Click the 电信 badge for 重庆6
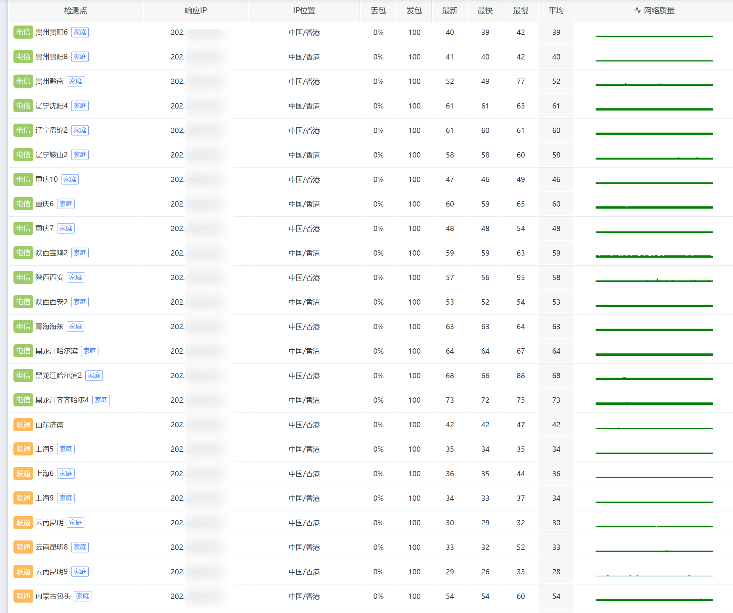733x613 pixels. point(23,204)
